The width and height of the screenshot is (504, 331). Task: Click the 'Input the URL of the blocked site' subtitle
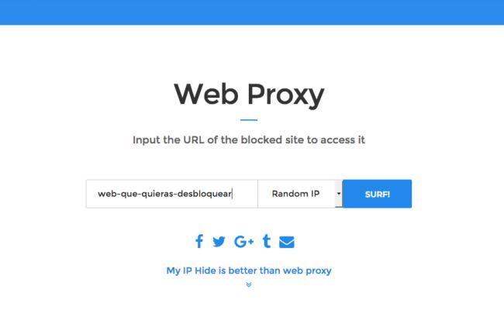point(249,140)
